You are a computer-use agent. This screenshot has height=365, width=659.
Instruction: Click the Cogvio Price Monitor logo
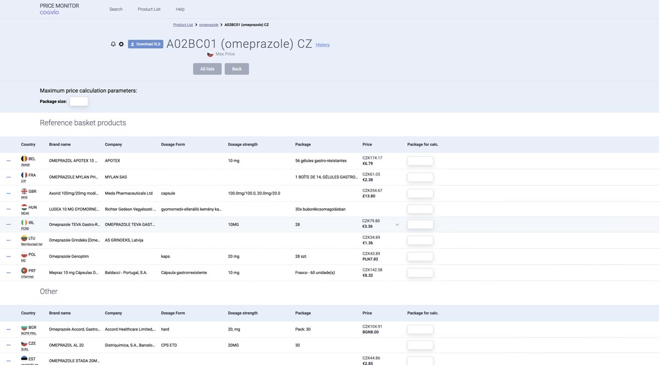click(x=59, y=9)
